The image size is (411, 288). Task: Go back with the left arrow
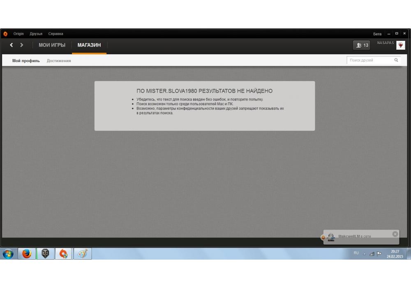click(11, 45)
